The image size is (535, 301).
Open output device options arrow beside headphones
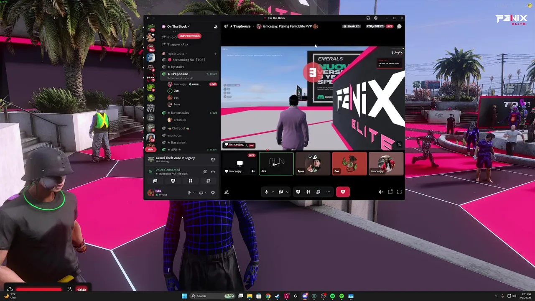(x=206, y=193)
